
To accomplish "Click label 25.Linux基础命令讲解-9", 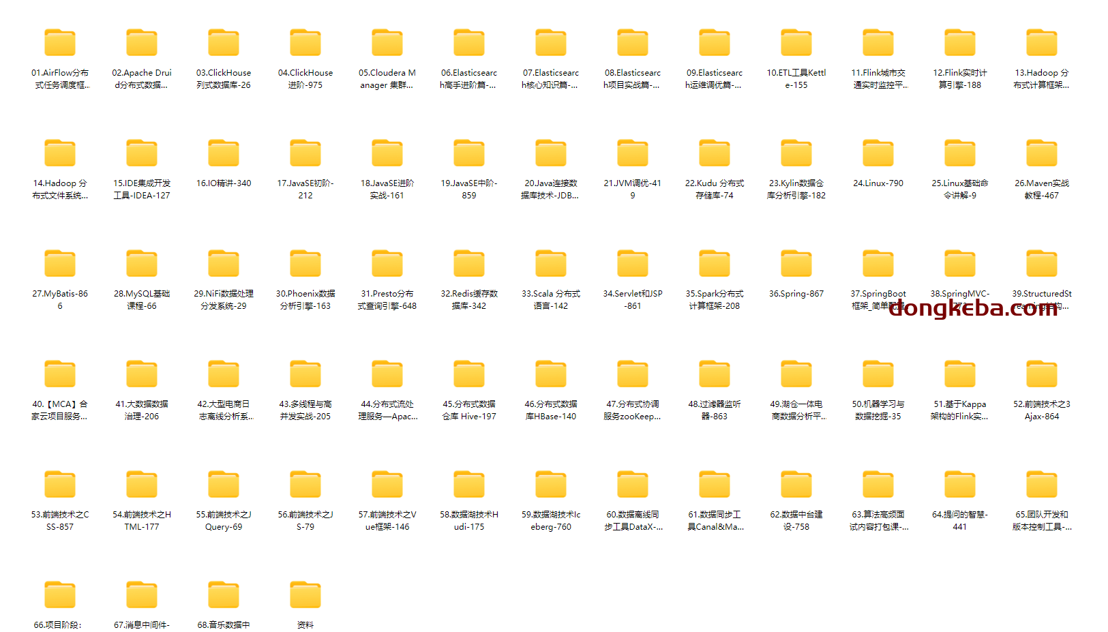I will (960, 190).
